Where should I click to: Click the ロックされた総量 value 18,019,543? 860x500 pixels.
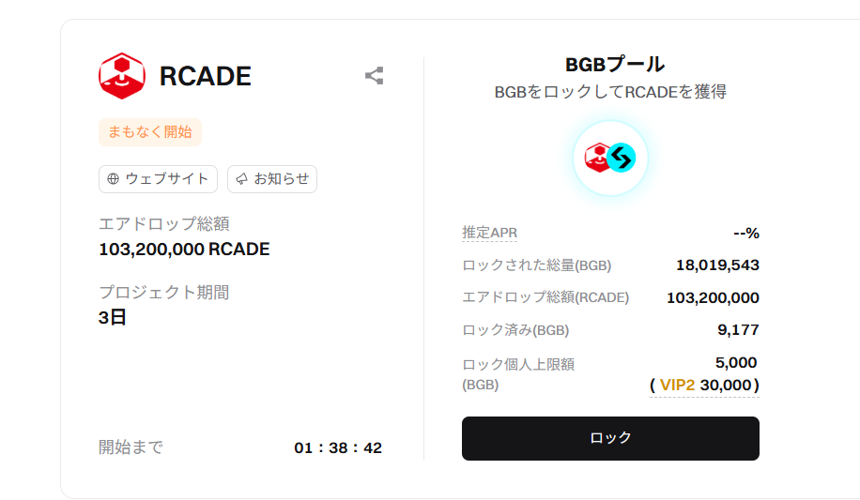pyautogui.click(x=717, y=265)
